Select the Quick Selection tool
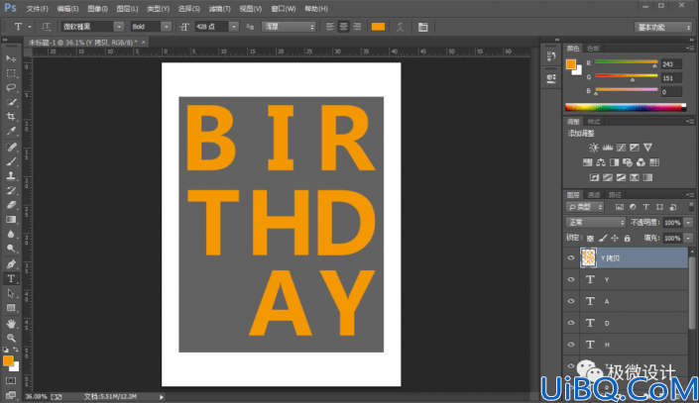The width and height of the screenshot is (699, 403). 11,102
